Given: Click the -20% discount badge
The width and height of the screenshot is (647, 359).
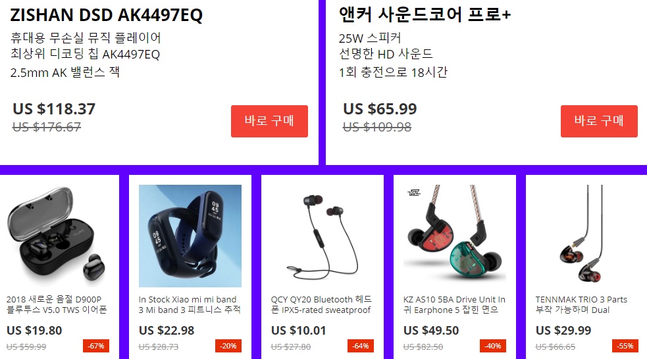Looking at the screenshot, I should pos(228,346).
